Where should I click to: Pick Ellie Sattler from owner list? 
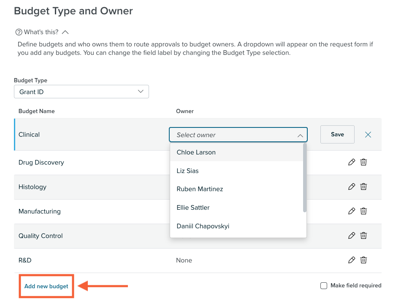236,208
